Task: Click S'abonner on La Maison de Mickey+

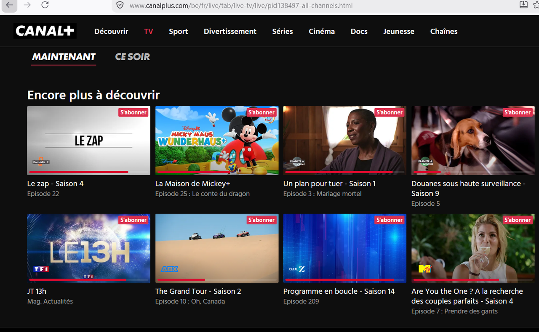Action: click(261, 112)
